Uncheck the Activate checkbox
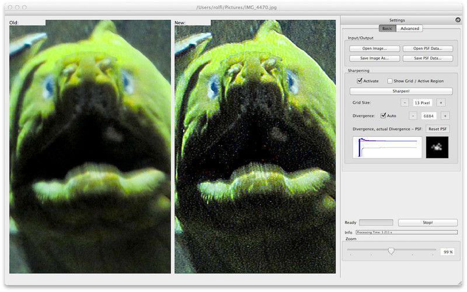The height and width of the screenshot is (292, 467). click(x=360, y=81)
